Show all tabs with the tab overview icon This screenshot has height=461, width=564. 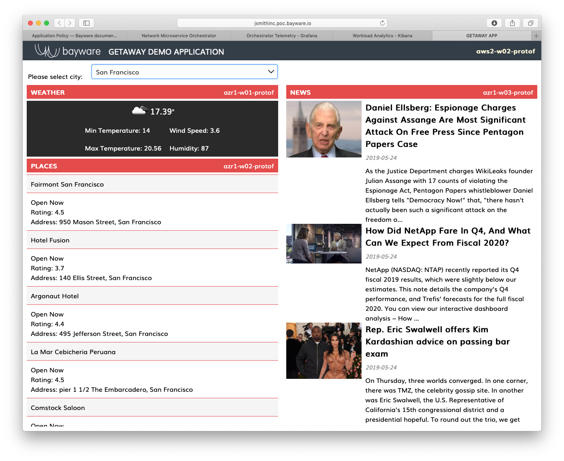pos(531,23)
